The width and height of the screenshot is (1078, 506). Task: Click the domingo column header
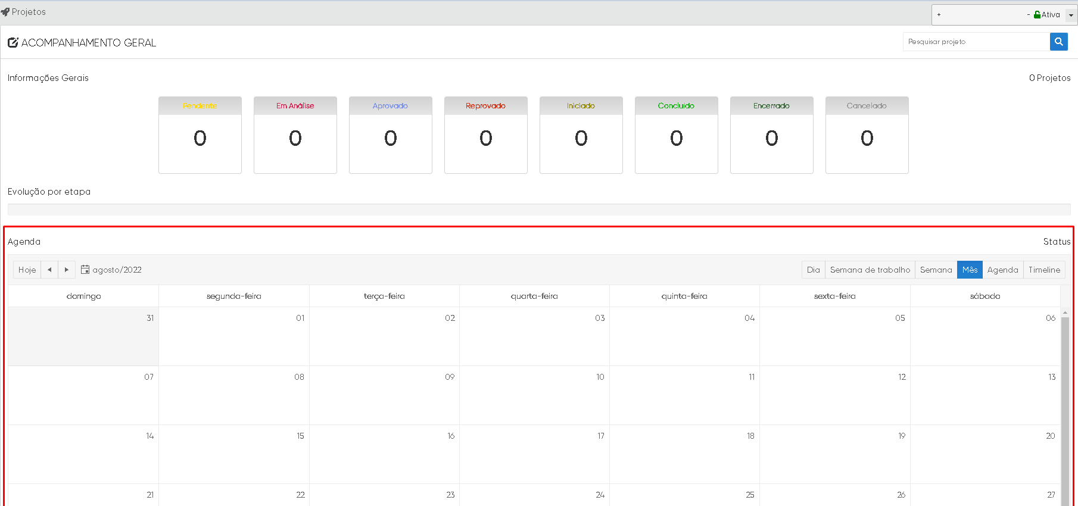tap(83, 296)
